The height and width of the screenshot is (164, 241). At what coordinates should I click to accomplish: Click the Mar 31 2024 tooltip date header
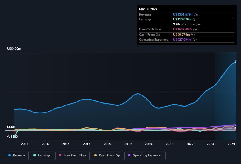click(148, 9)
